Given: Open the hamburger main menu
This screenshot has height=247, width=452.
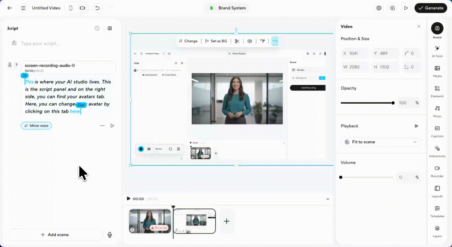Looking at the screenshot, I should 23,8.
